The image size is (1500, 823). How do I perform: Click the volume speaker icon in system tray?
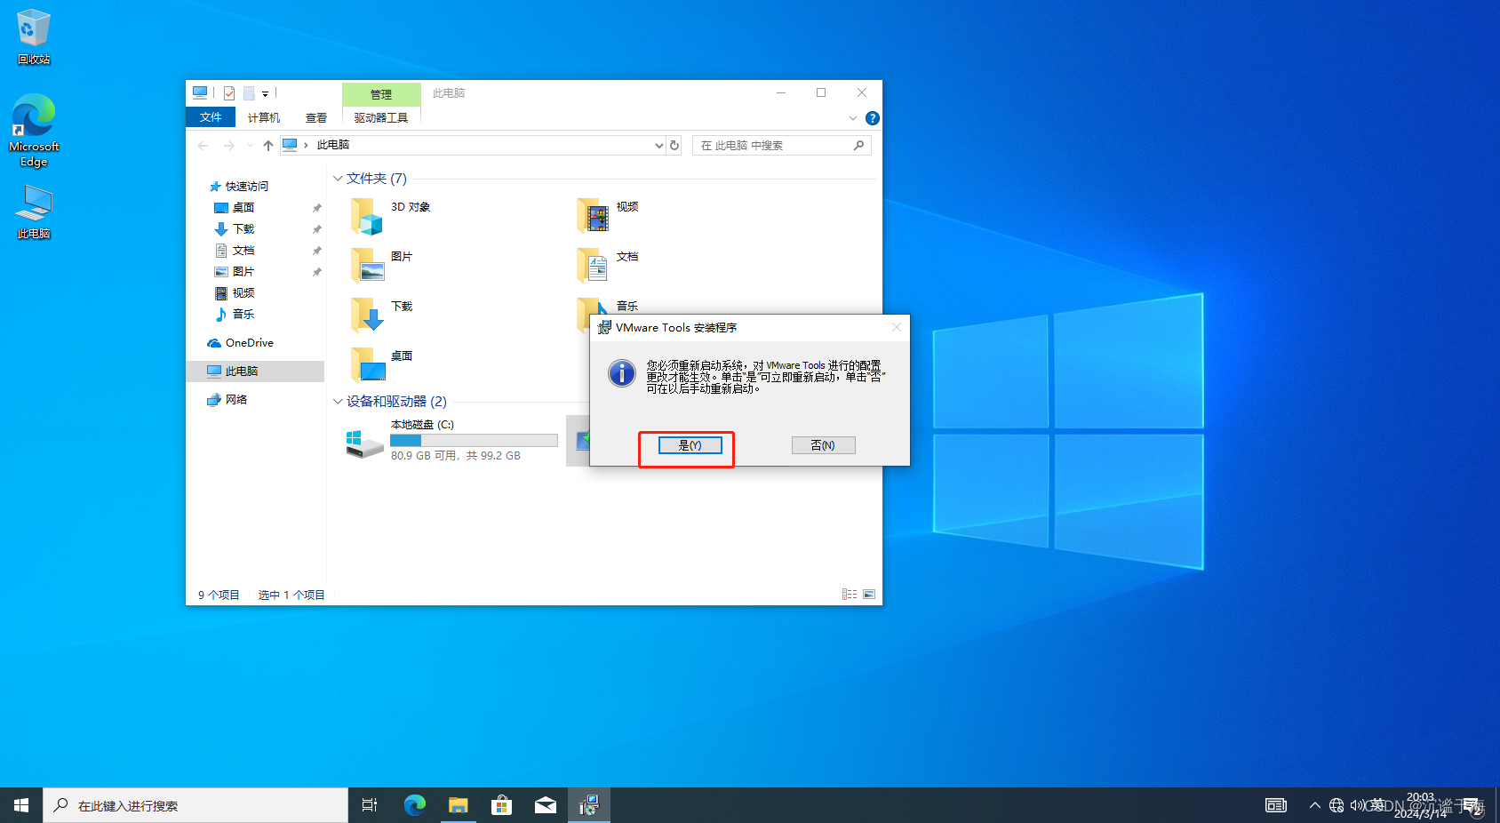pos(1358,804)
